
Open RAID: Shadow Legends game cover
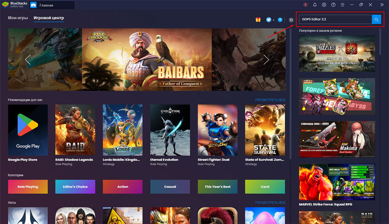click(x=75, y=130)
